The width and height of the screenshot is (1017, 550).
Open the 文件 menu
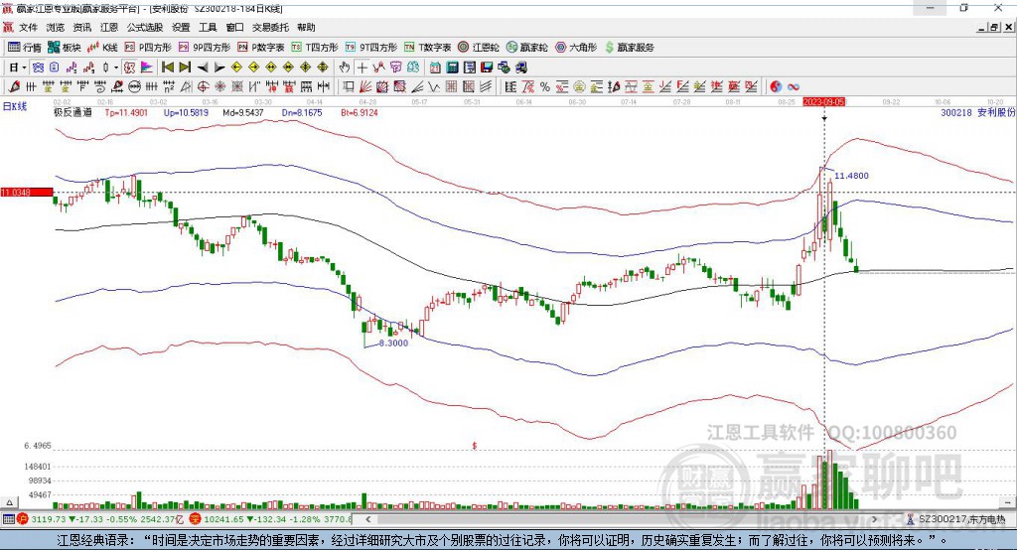click(28, 27)
